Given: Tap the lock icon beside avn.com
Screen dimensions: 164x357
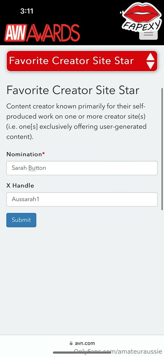Looking at the screenshot, I should [71, 343].
